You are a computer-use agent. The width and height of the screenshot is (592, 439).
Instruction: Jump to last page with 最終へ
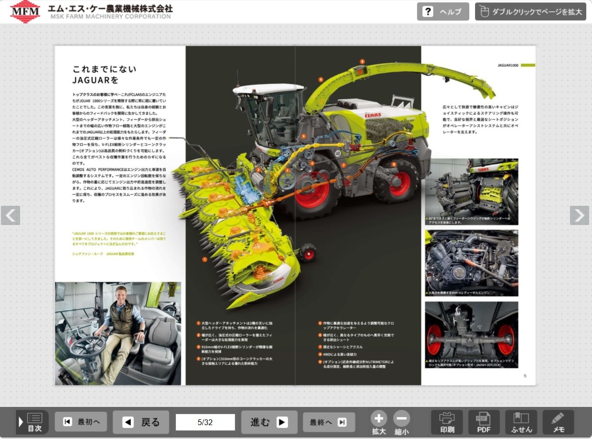(329, 422)
